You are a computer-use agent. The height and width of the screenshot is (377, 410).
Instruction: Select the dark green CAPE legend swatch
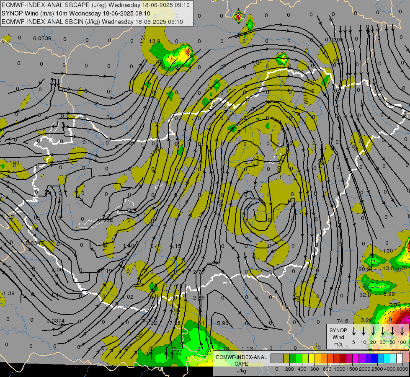[x=293, y=358]
